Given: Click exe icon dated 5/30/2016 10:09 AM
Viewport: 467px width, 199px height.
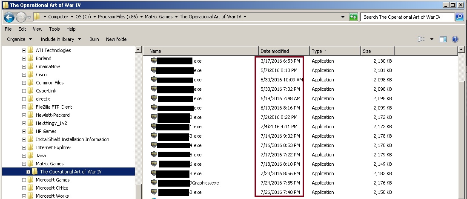Looking at the screenshot, I should pos(154,80).
